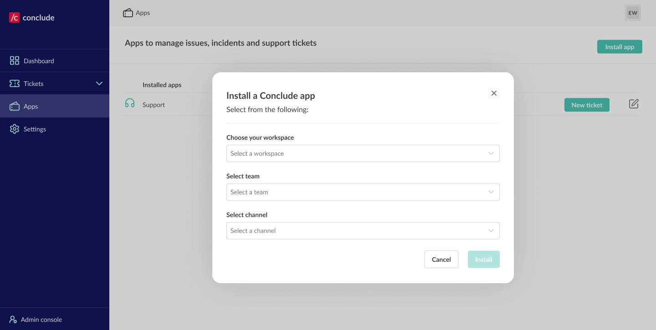Open the Select a team dropdown
656x330 pixels.
pos(363,192)
